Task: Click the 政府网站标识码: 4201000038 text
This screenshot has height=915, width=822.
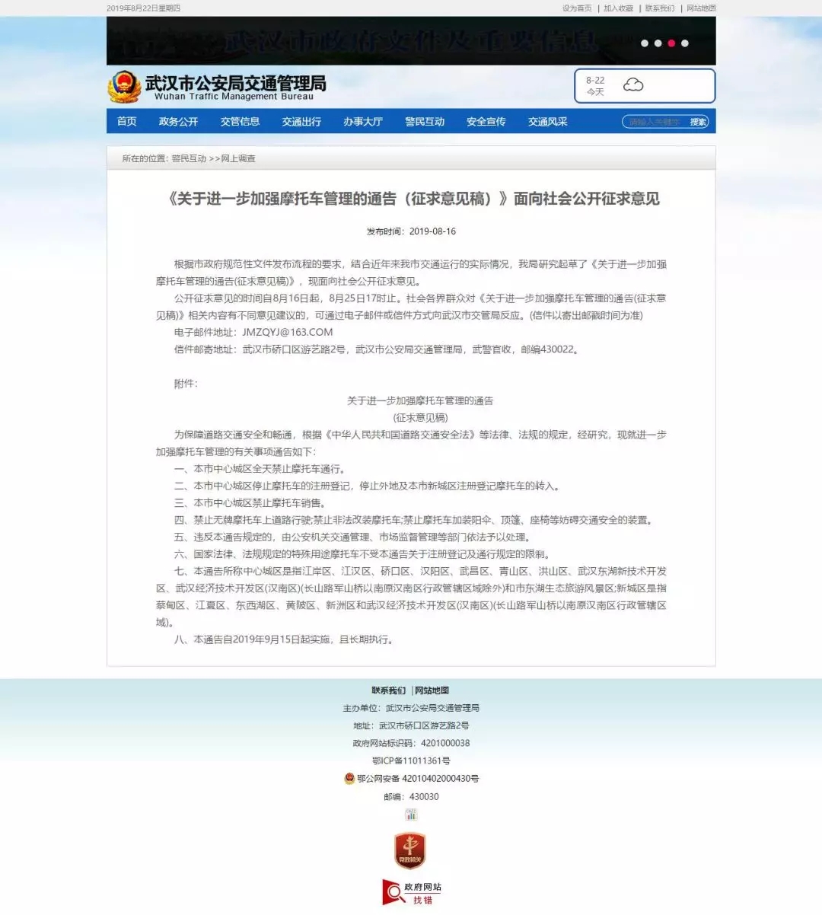Action: 411,743
